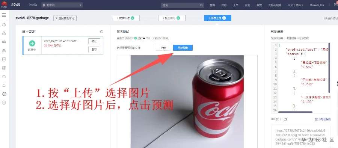Click the anchor-shaped sidebar icon
Viewport: 338px width, 148px height.
4,85
